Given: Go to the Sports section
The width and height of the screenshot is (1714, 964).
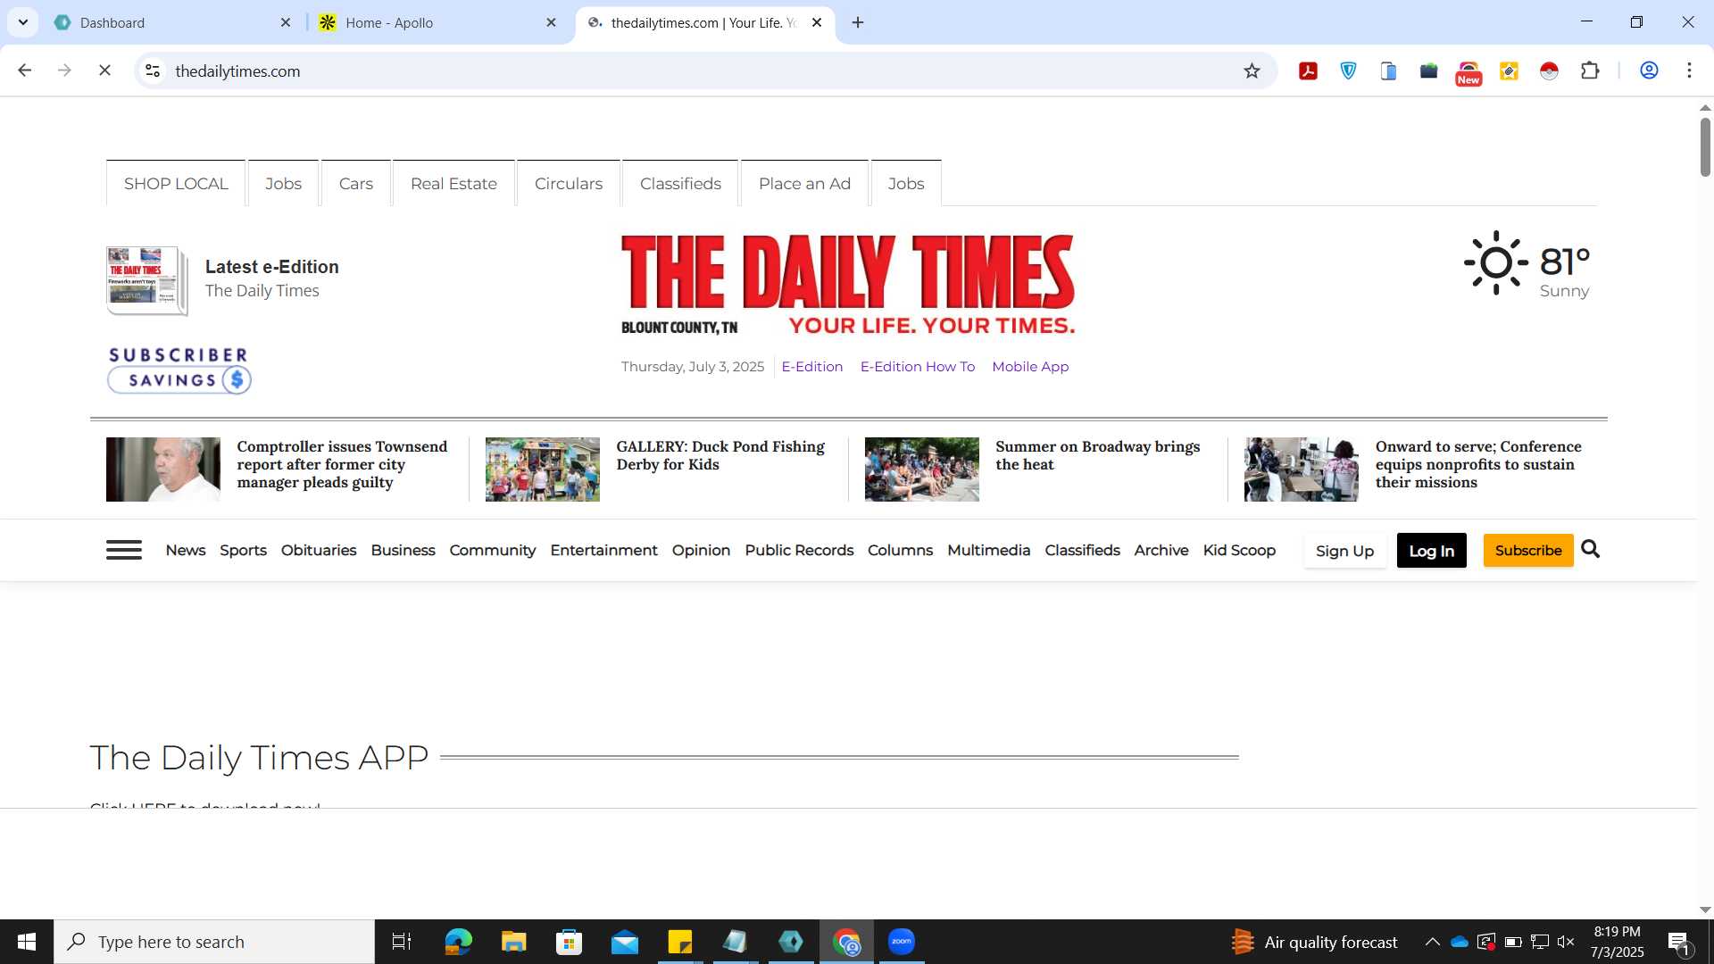Looking at the screenshot, I should click(x=243, y=551).
